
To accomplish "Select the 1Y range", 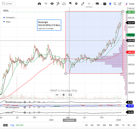I will [x=123, y=125].
